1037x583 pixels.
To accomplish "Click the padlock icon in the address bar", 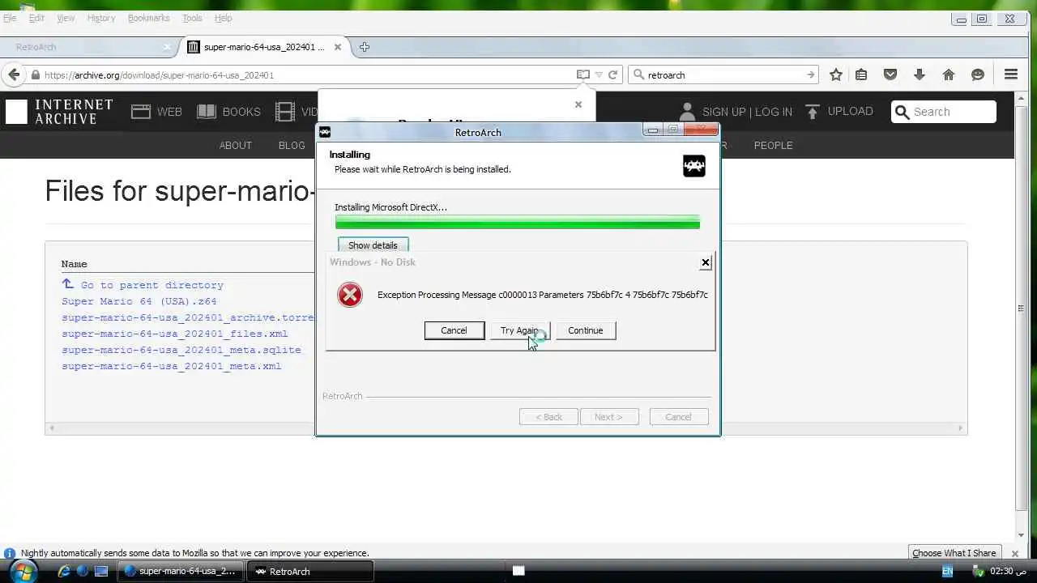I will tap(35, 74).
